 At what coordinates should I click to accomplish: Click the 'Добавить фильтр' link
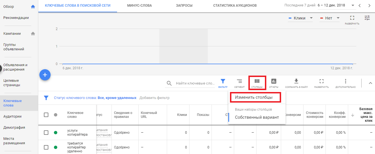(x=154, y=98)
